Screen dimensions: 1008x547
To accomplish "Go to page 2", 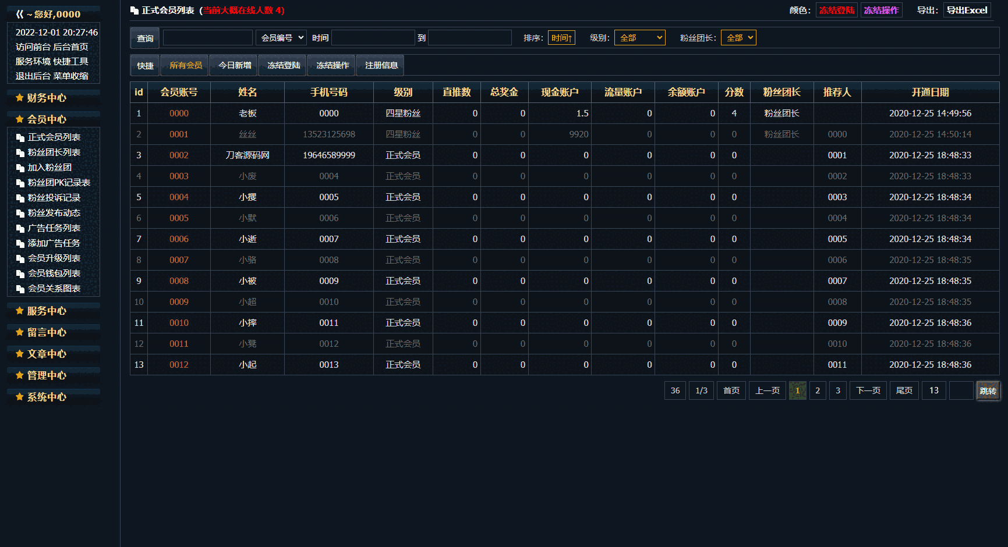I will pyautogui.click(x=818, y=390).
